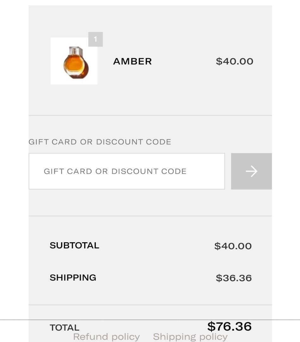Click the Amber item price $40.00
300x342 pixels.
click(x=234, y=61)
